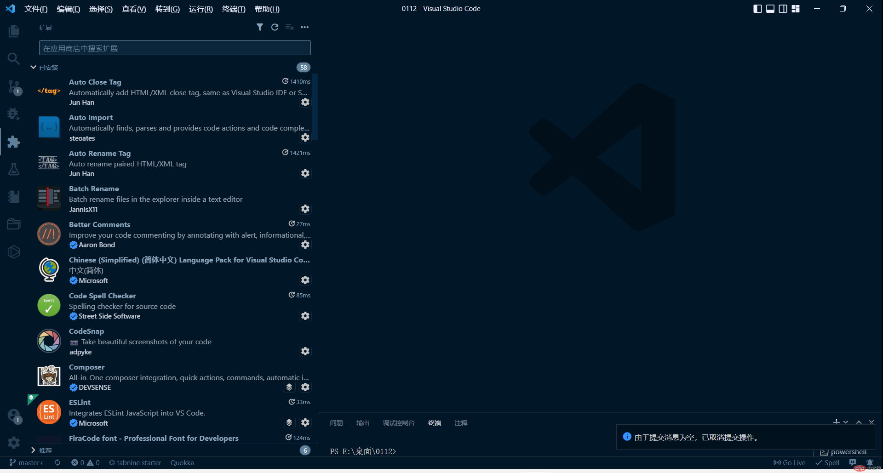This screenshot has height=473, width=883.
Task: Open manage gear for Code Spell Checker
Action: [305, 316]
